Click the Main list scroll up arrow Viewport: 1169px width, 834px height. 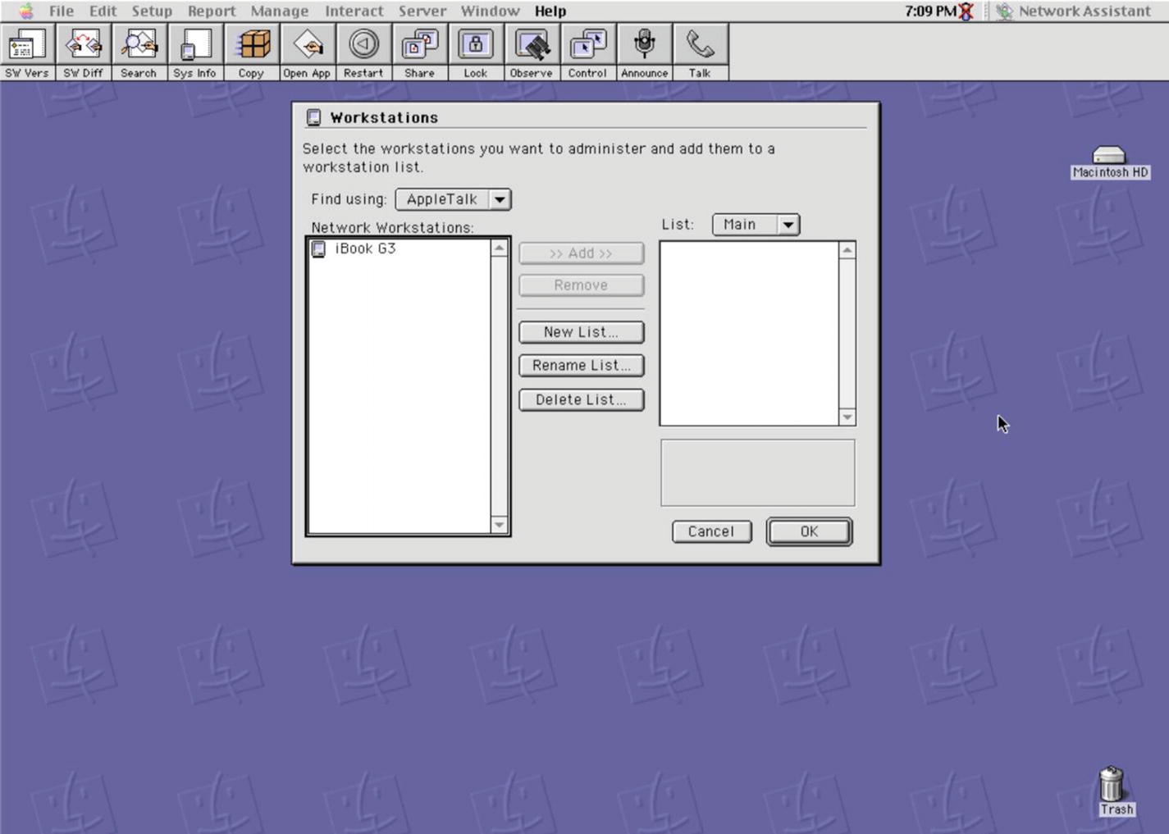coord(847,250)
